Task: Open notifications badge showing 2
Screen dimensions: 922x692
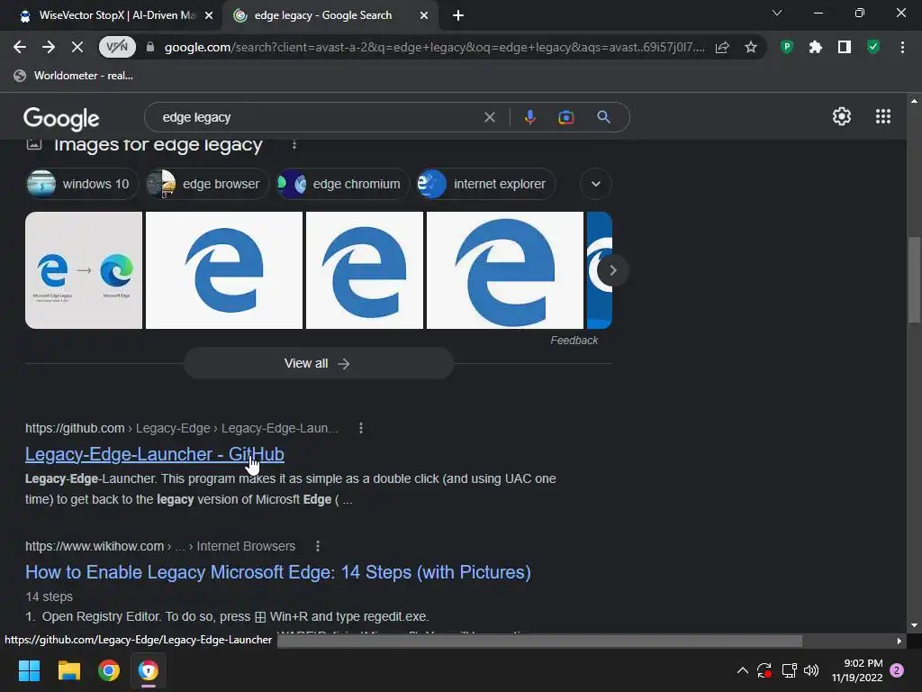Action: [897, 670]
